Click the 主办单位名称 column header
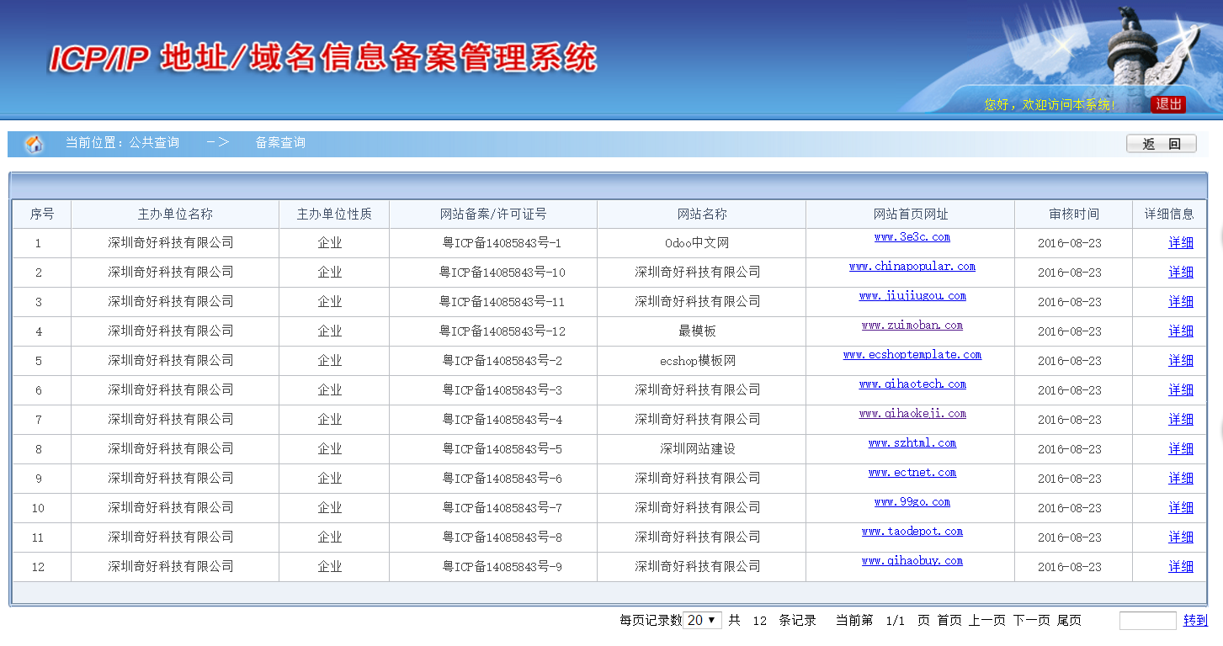The image size is (1223, 646). click(175, 214)
